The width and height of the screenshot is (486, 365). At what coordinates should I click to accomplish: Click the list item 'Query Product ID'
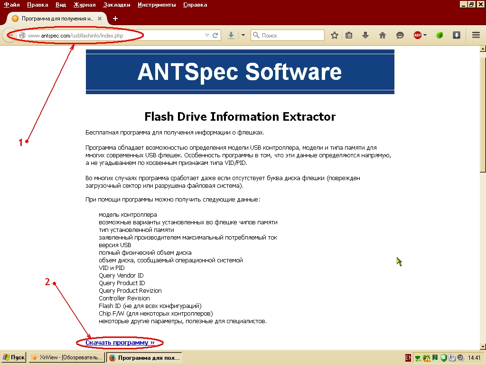[x=122, y=283]
